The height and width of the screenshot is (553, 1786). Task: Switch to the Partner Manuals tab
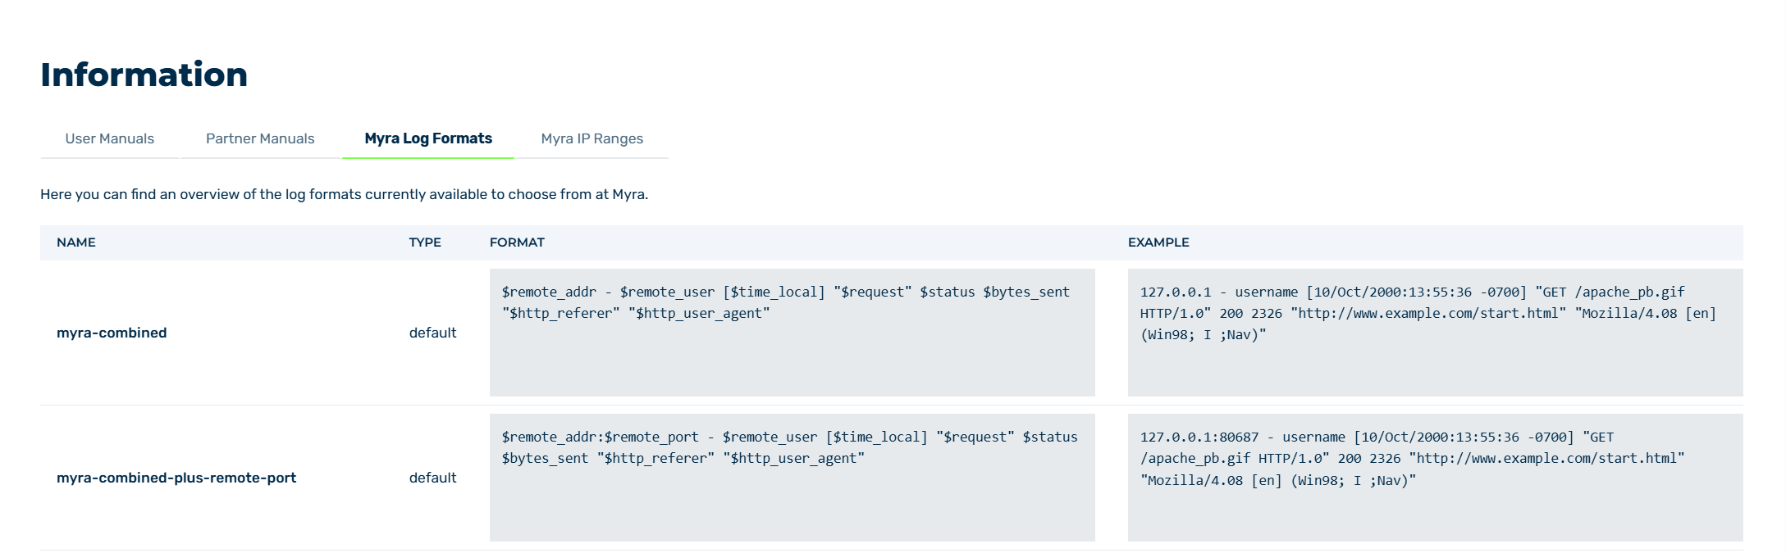pos(260,138)
